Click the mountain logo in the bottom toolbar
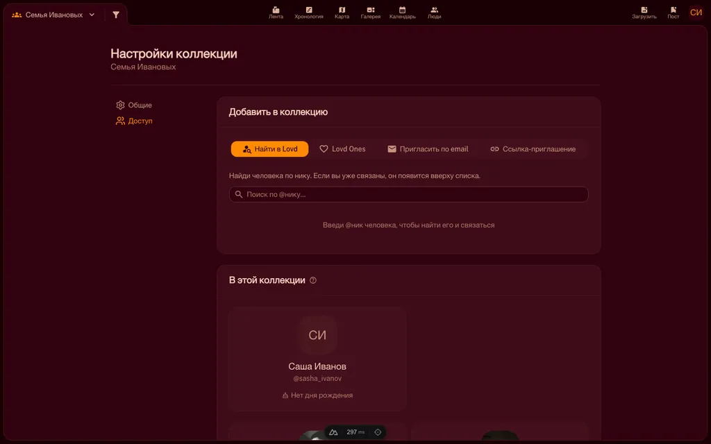Screen dimensions: 711x444 (x=333, y=432)
